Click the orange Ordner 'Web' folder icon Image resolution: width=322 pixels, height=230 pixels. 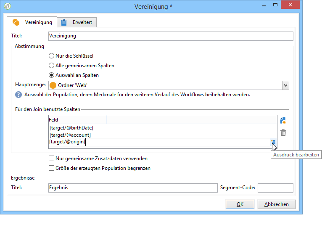click(53, 85)
